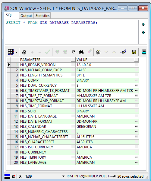Click the save floppy disk icon
The width and height of the screenshot is (151, 181).
coord(134,52)
